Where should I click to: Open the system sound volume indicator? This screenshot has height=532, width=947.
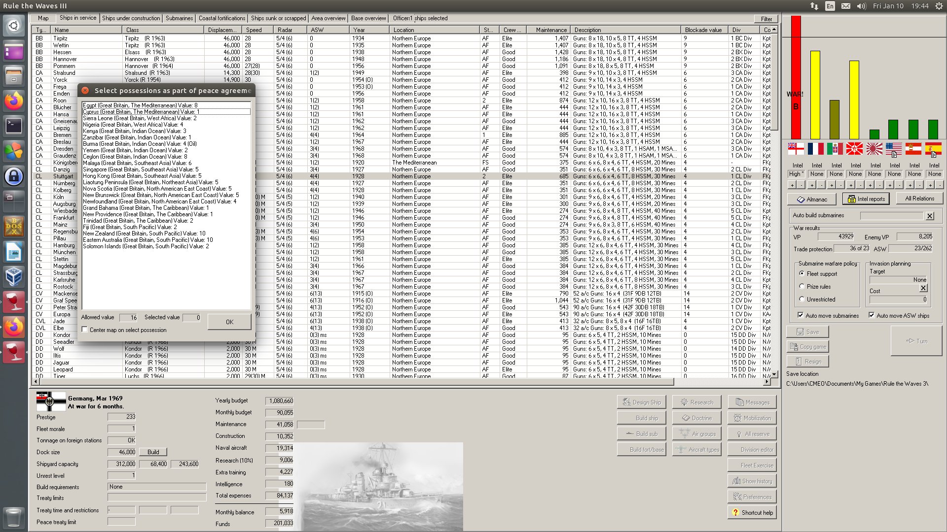pos(861,6)
